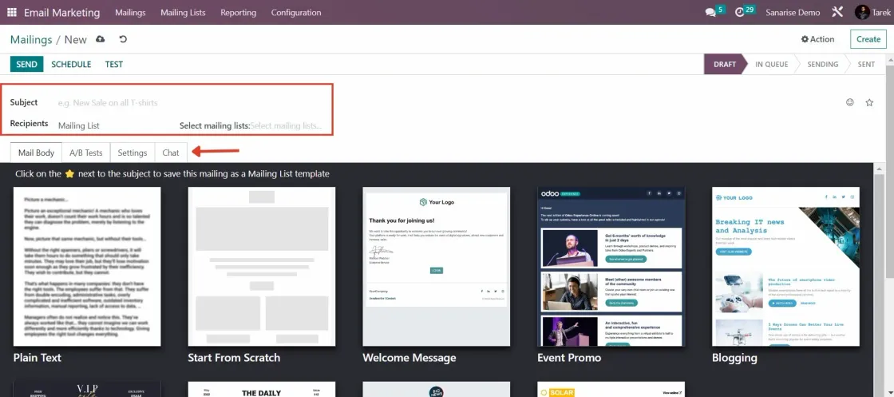Open the Action gear menu
This screenshot has width=894, height=397.
pos(817,39)
